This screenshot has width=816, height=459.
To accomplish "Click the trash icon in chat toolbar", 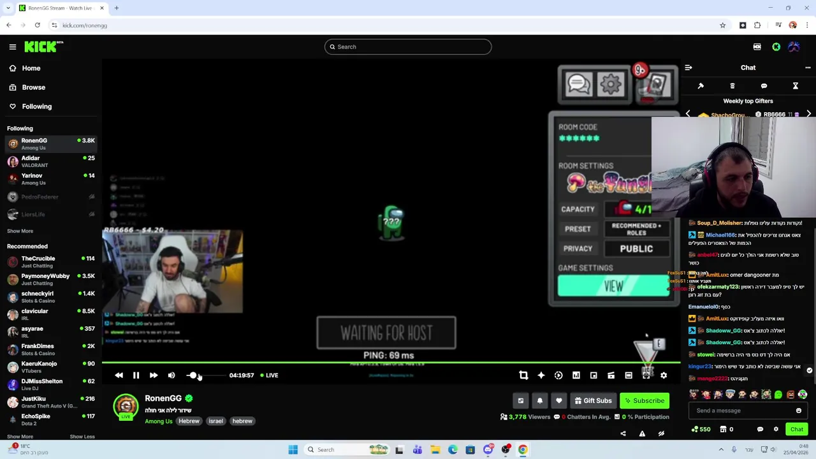I will [732, 86].
